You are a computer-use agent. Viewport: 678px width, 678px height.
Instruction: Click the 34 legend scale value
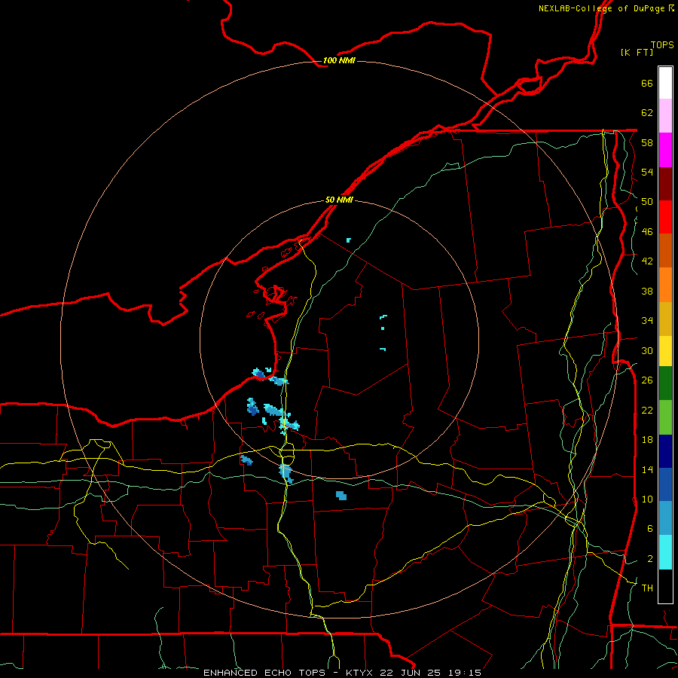(x=647, y=321)
